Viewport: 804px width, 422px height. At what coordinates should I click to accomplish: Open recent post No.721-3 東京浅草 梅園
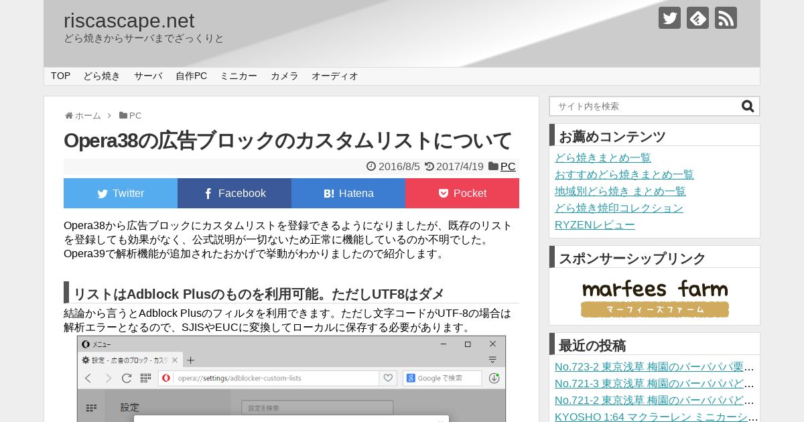click(x=655, y=384)
